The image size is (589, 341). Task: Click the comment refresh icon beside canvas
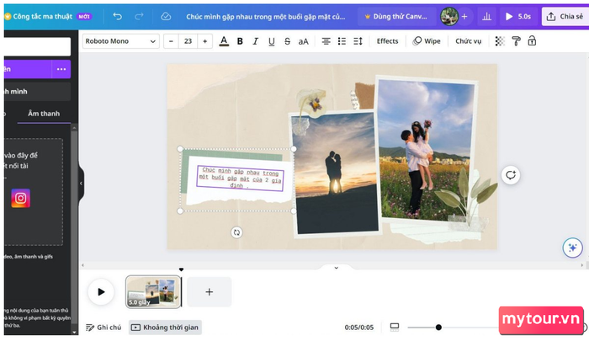click(511, 175)
